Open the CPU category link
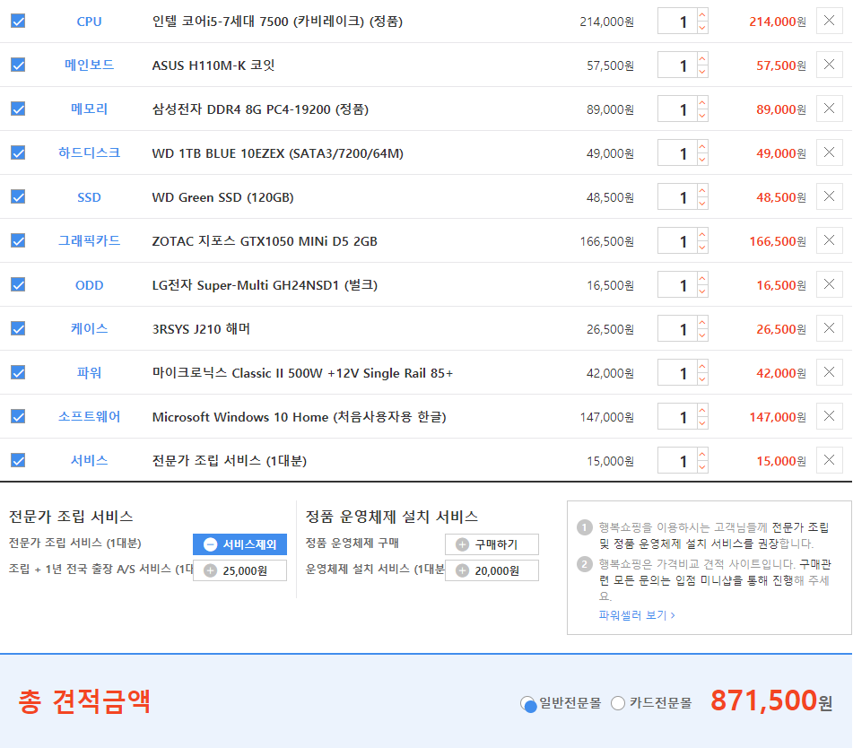 tap(89, 22)
